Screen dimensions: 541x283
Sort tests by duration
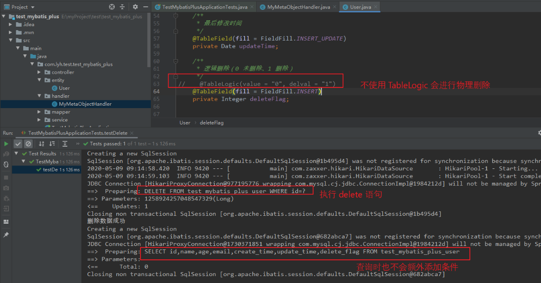coord(52,144)
